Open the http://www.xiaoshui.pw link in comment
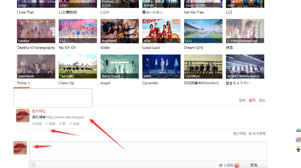The height and width of the screenshot is (168, 301). tap(65, 117)
